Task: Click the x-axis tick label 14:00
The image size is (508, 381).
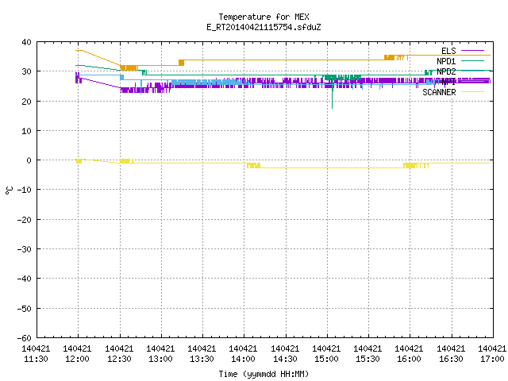Action: [x=244, y=359]
